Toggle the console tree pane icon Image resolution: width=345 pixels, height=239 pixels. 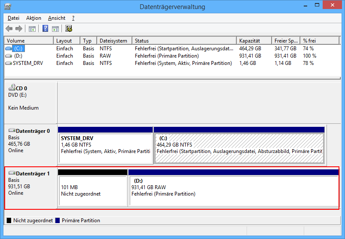(x=32, y=29)
